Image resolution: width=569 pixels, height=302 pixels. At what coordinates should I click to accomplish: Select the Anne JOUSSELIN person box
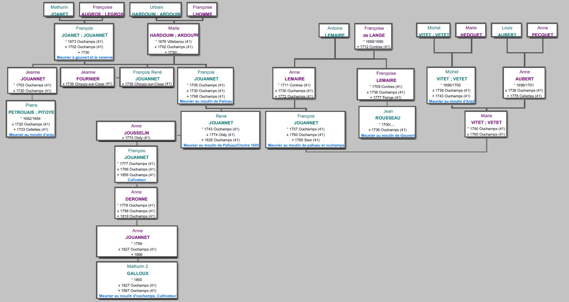pos(136,131)
